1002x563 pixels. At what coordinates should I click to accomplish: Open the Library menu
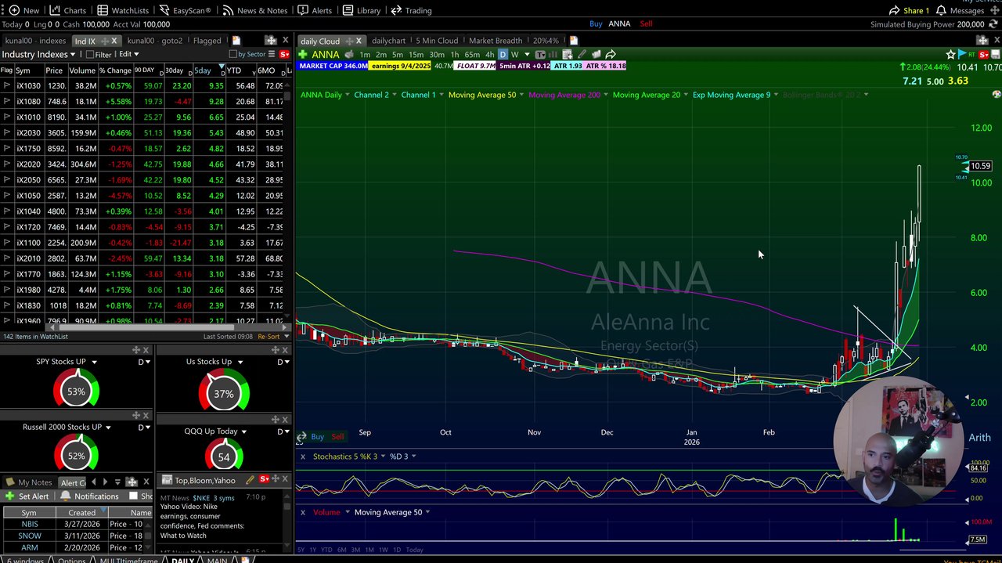pos(361,10)
